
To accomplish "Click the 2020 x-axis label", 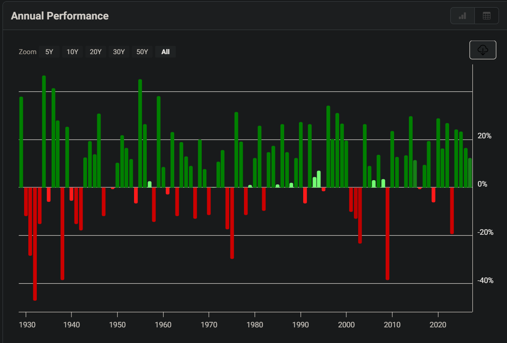I will pyautogui.click(x=438, y=324).
